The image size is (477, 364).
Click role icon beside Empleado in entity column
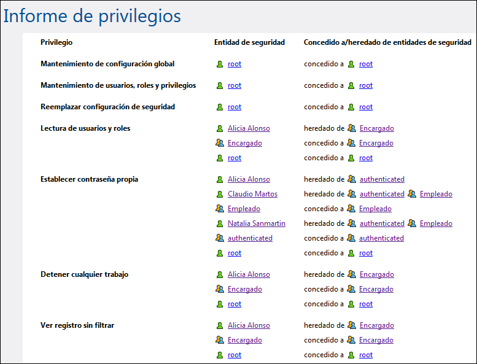tap(220, 209)
